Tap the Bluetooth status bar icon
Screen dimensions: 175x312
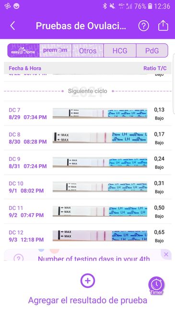pos(105,6)
